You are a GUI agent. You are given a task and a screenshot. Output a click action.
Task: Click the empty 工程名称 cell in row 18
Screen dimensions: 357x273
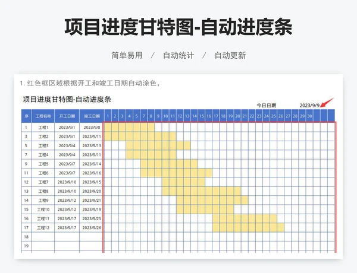point(43,237)
